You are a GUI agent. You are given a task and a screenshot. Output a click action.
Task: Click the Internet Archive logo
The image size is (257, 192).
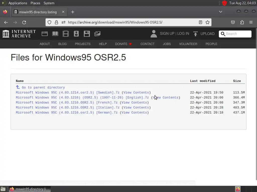(x=19, y=34)
